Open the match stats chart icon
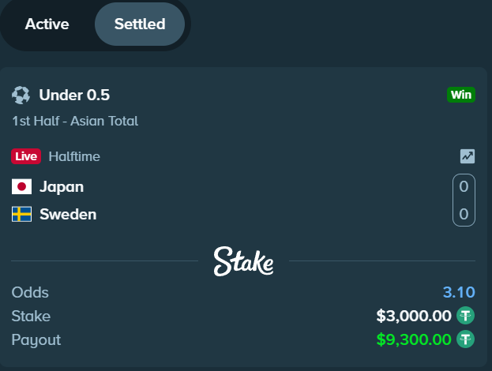The width and height of the screenshot is (492, 371). click(468, 156)
